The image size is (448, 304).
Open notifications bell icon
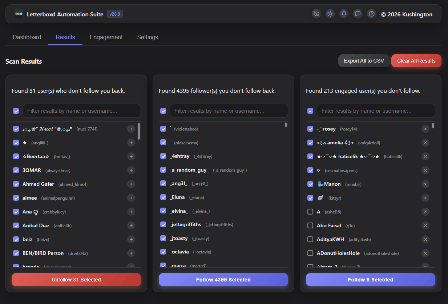[x=344, y=14]
